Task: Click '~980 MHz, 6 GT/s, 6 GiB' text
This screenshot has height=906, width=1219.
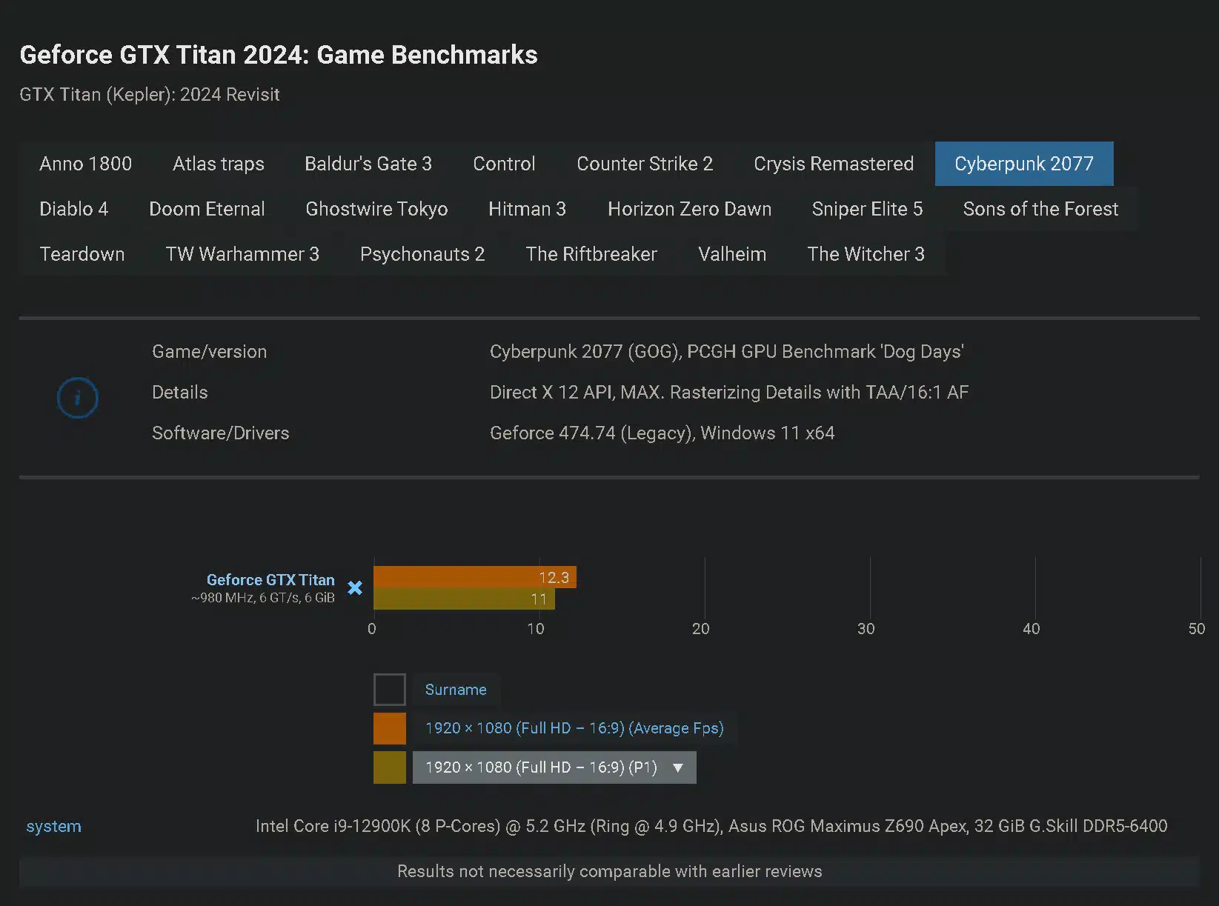Action: [x=263, y=598]
